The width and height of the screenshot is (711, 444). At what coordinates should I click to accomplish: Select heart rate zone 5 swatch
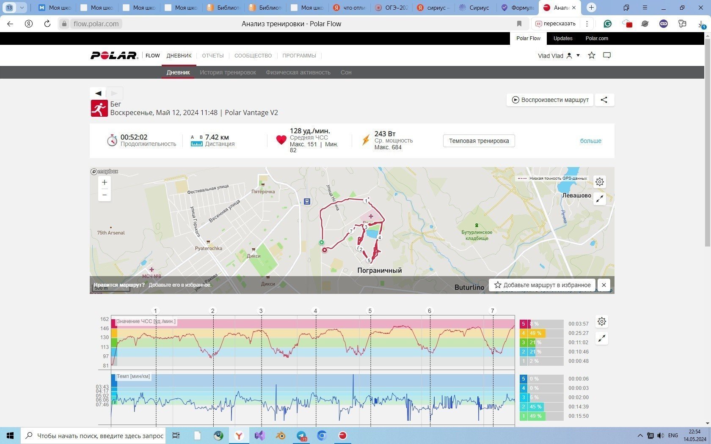[524, 324]
